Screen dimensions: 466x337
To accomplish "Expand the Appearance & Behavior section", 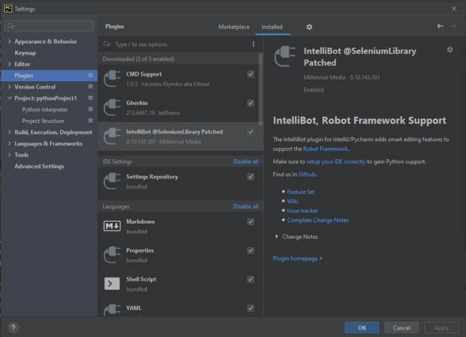I will [x=10, y=42].
